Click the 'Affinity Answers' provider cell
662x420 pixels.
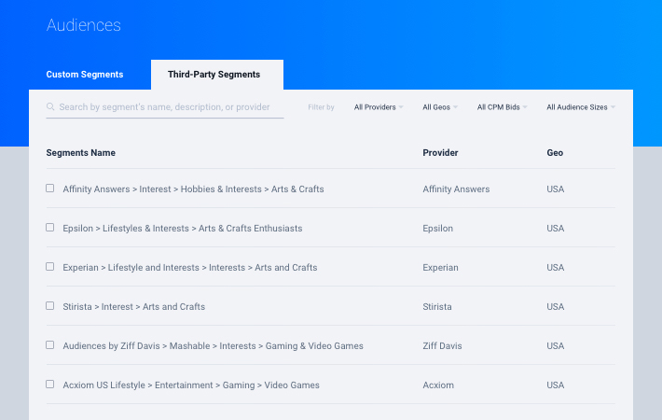[x=456, y=189]
